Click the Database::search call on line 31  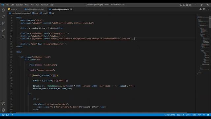[x=56, y=86]
